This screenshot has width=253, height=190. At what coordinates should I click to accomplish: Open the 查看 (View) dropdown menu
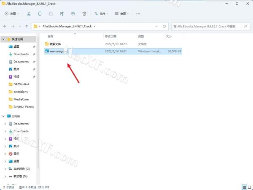click(x=123, y=14)
